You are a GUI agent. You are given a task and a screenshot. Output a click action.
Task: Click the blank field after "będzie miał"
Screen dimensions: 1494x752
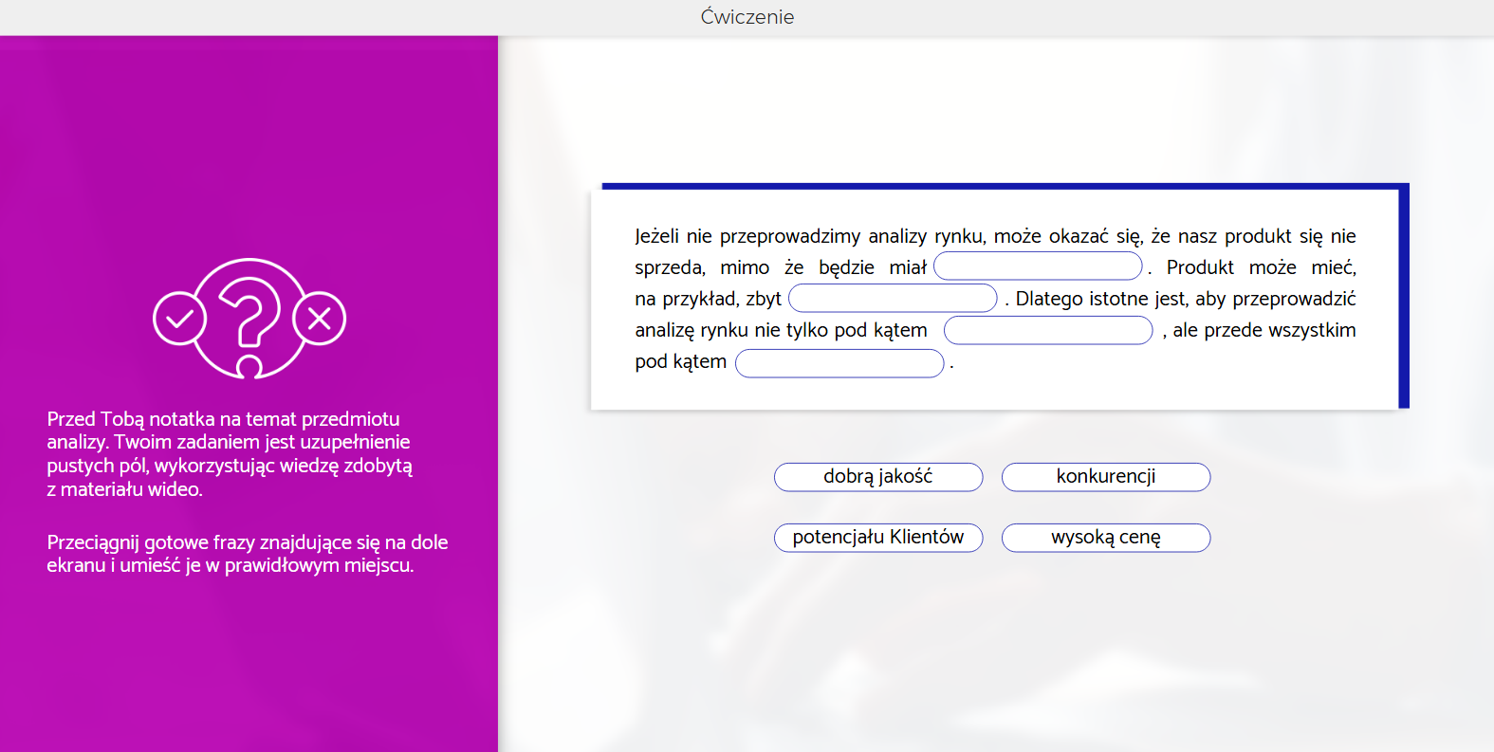(x=1038, y=266)
